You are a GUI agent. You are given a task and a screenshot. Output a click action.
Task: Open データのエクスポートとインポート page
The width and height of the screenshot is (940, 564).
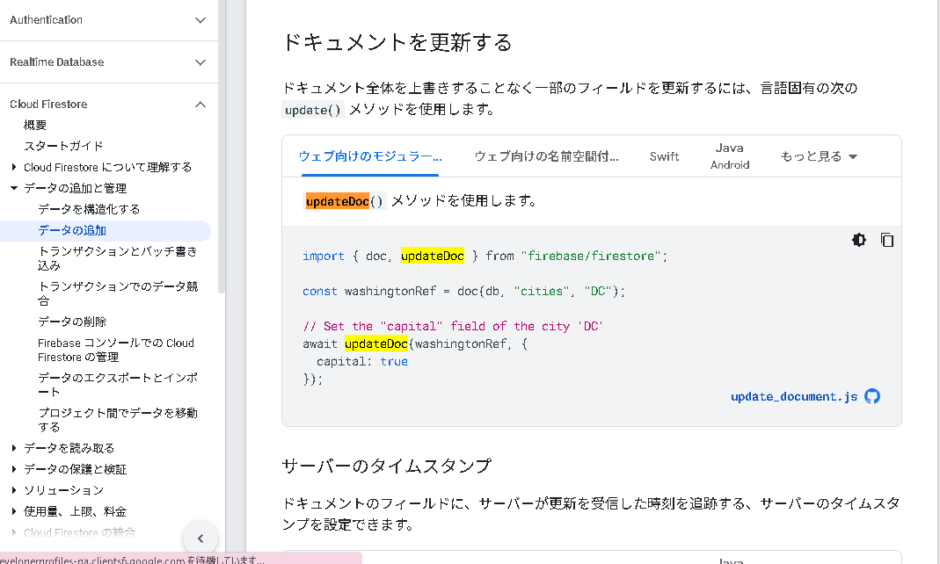point(118,385)
